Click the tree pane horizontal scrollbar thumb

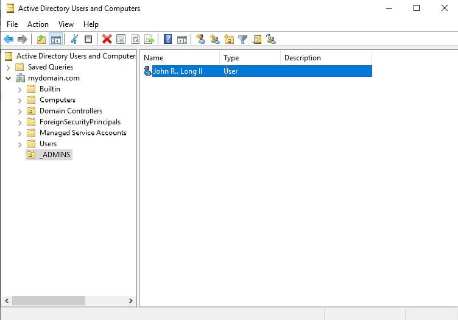point(49,300)
